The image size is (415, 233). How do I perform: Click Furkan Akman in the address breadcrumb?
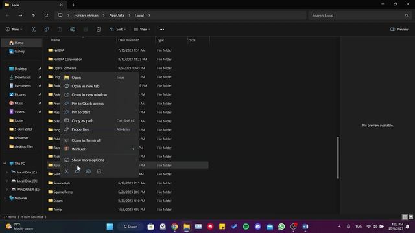pyautogui.click(x=86, y=16)
